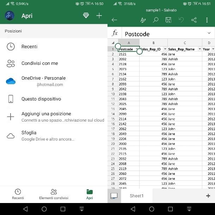The image size is (215, 215).
Task: Switch to Elementi condivisi bottom tab
Action: pyautogui.click(x=54, y=194)
